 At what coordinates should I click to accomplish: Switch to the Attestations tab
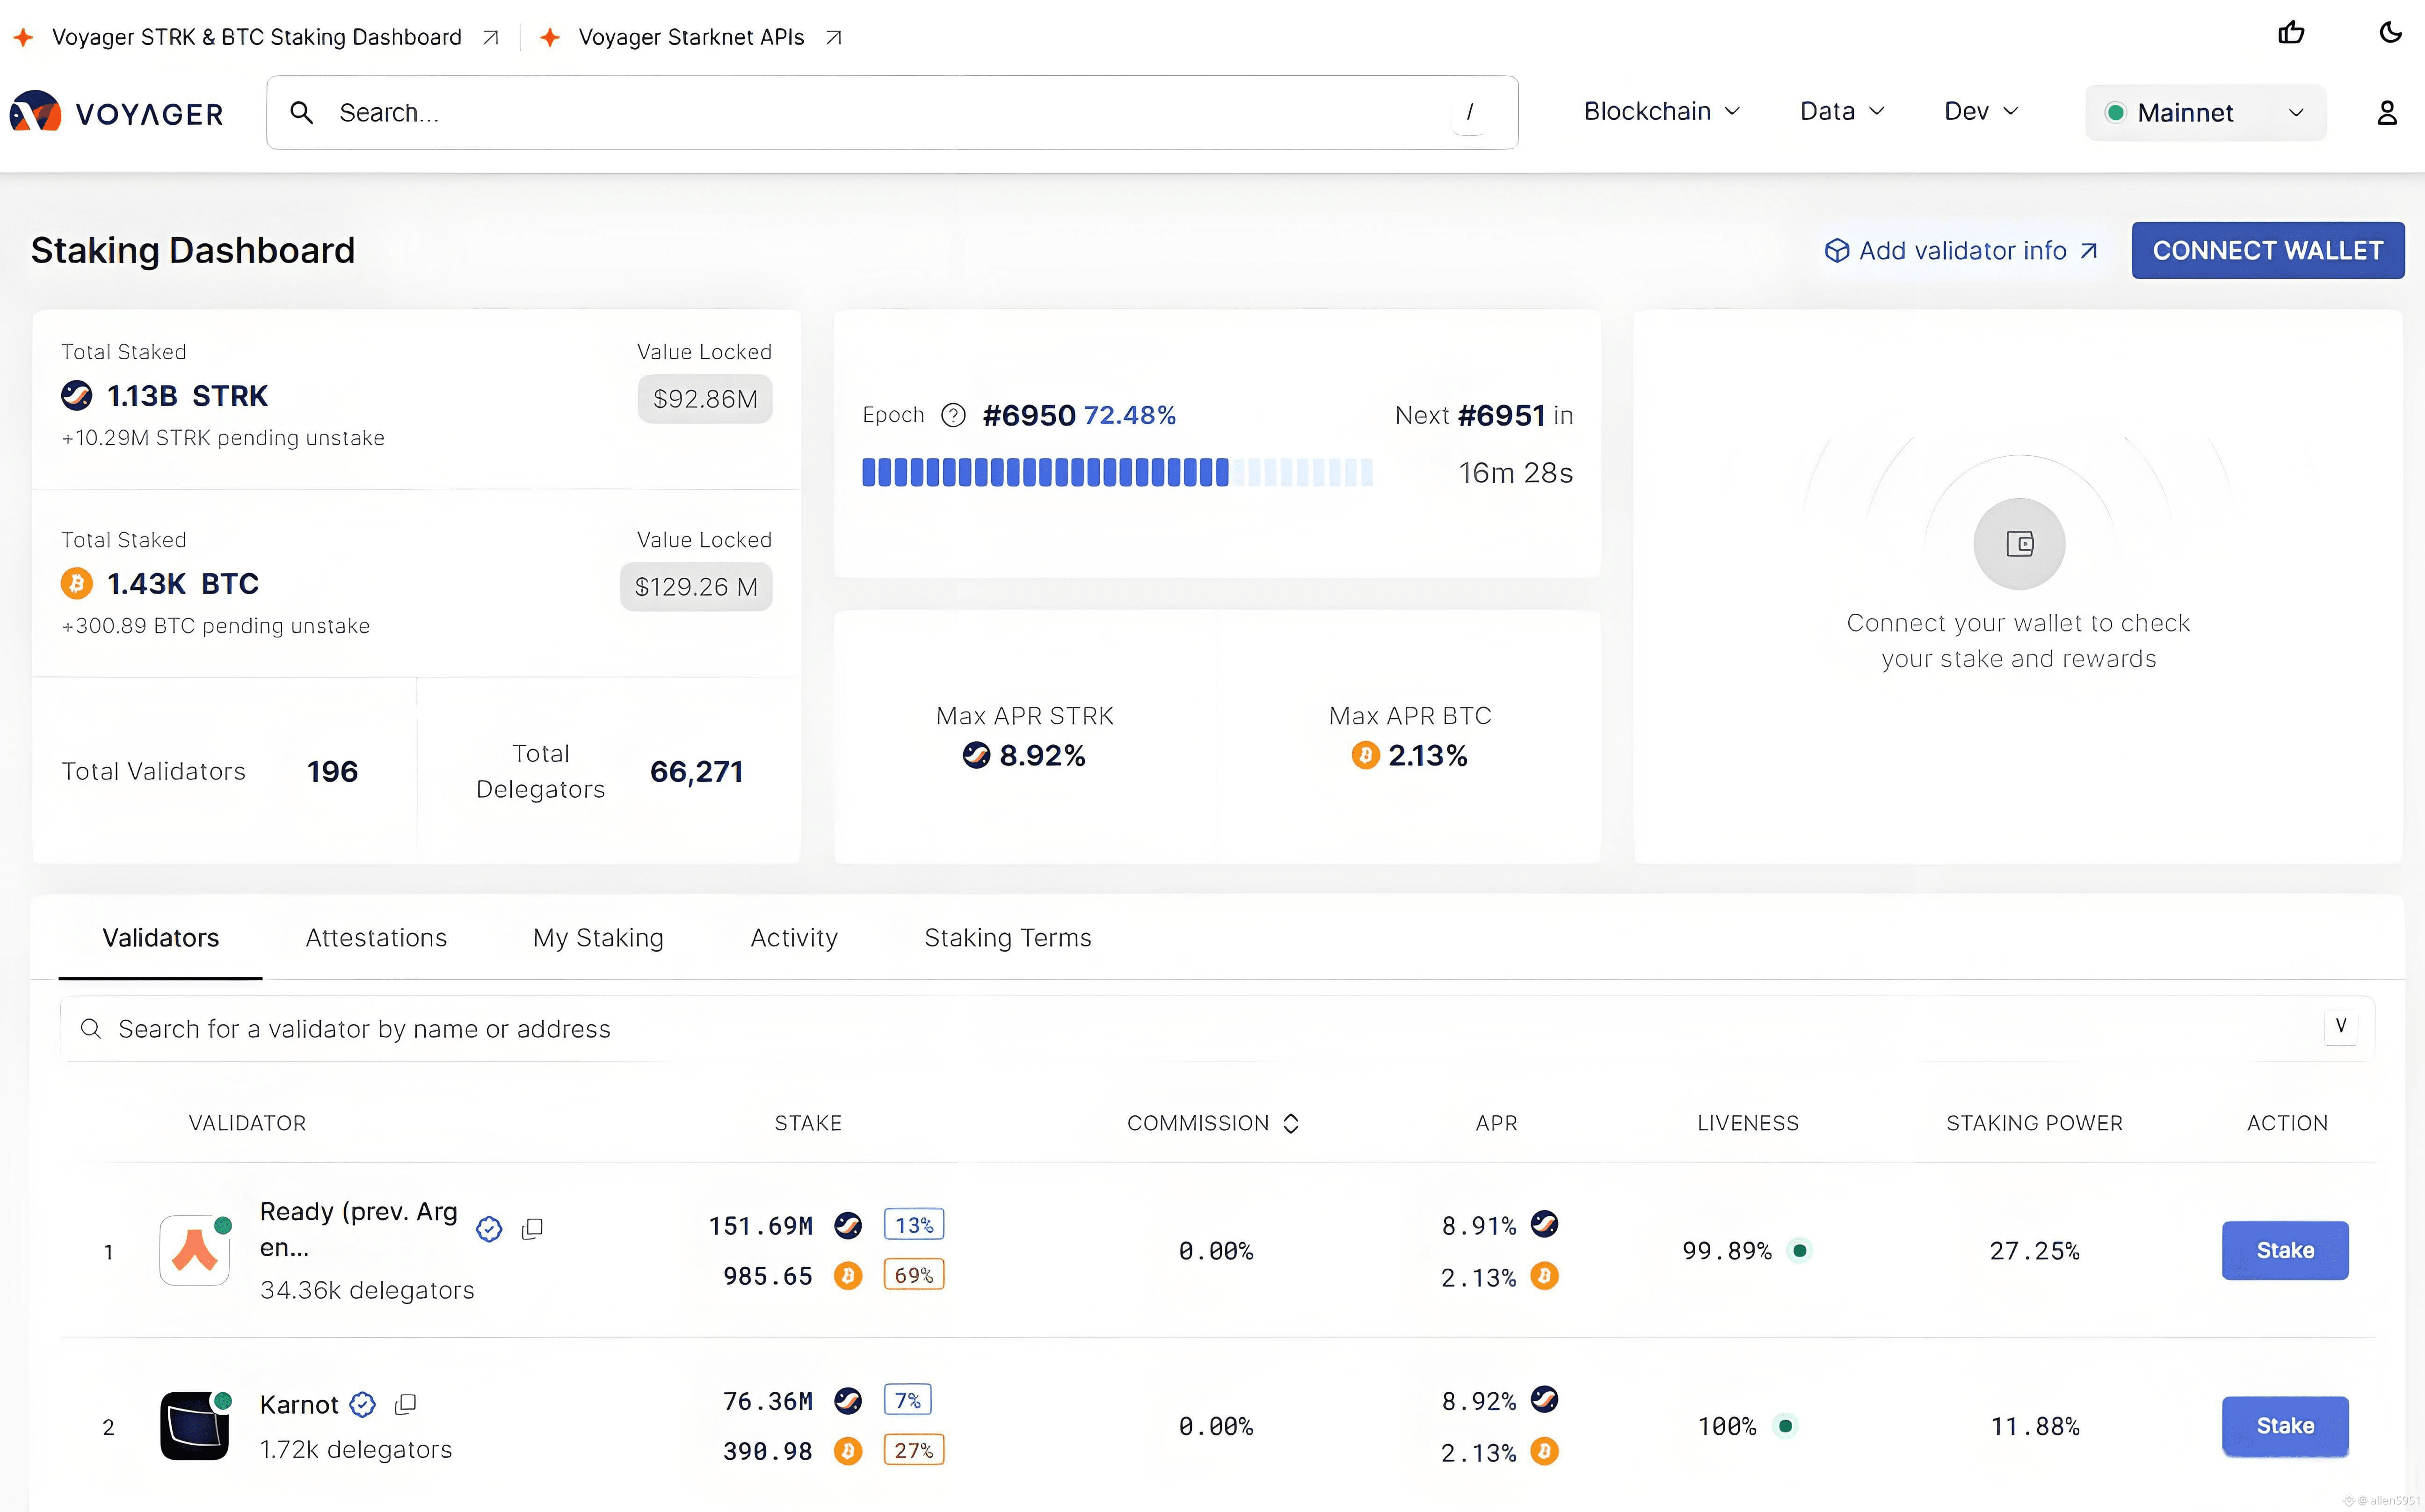(x=376, y=938)
